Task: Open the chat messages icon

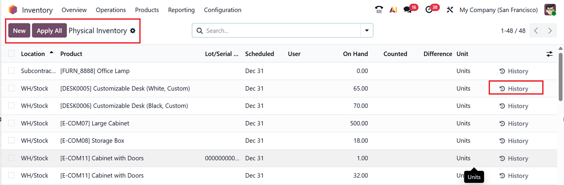Action: 408,10
